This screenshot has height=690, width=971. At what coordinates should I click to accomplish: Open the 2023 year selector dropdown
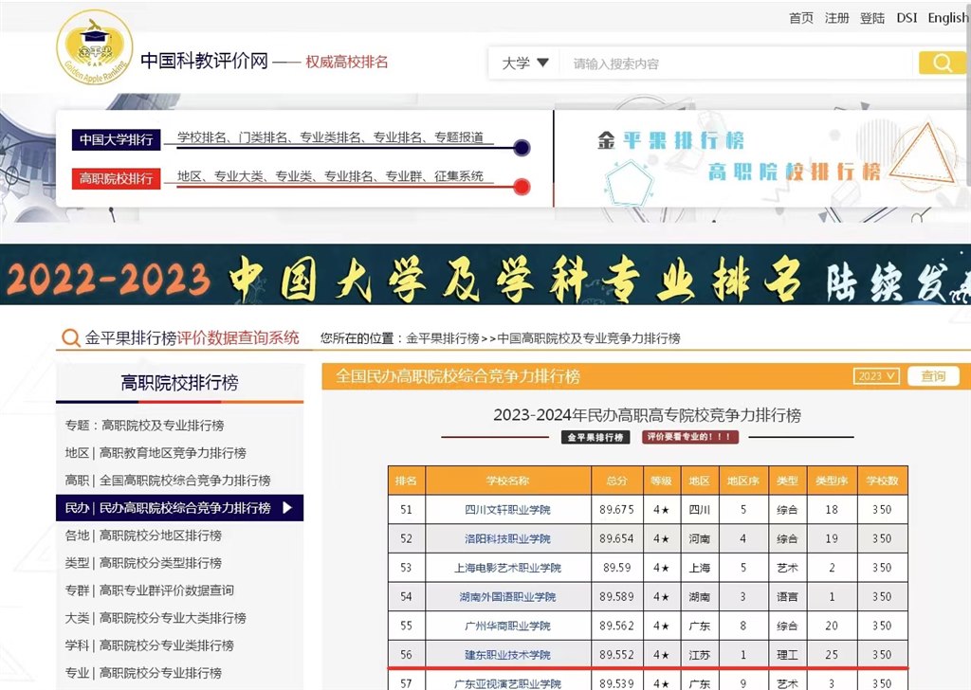coord(873,375)
